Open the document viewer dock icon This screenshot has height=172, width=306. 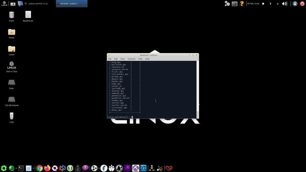pos(29,168)
